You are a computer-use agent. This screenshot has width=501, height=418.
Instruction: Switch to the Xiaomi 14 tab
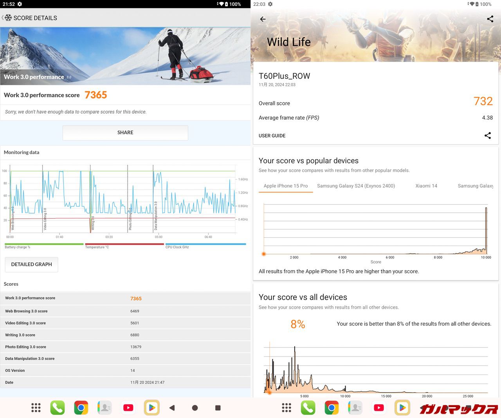pyautogui.click(x=426, y=186)
